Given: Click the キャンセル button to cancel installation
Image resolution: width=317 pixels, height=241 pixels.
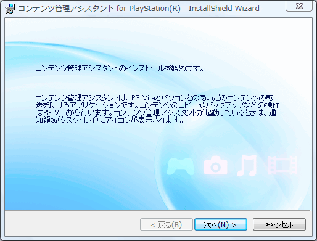Looking at the screenshot, I should (x=279, y=224).
